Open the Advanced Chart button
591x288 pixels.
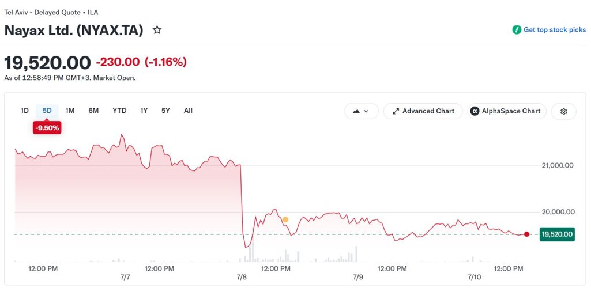pos(423,111)
